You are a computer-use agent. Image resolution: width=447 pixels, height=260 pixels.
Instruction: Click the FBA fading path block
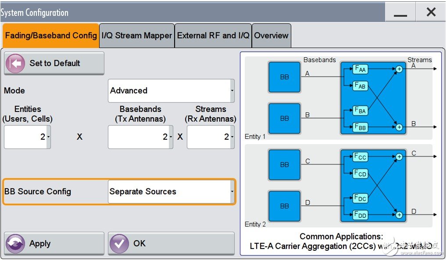click(360, 111)
